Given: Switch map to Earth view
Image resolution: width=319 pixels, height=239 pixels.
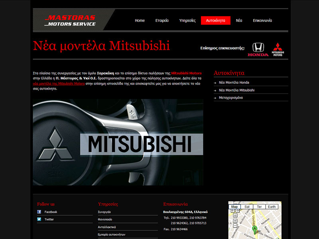Looking at the screenshot, I should (272, 207).
